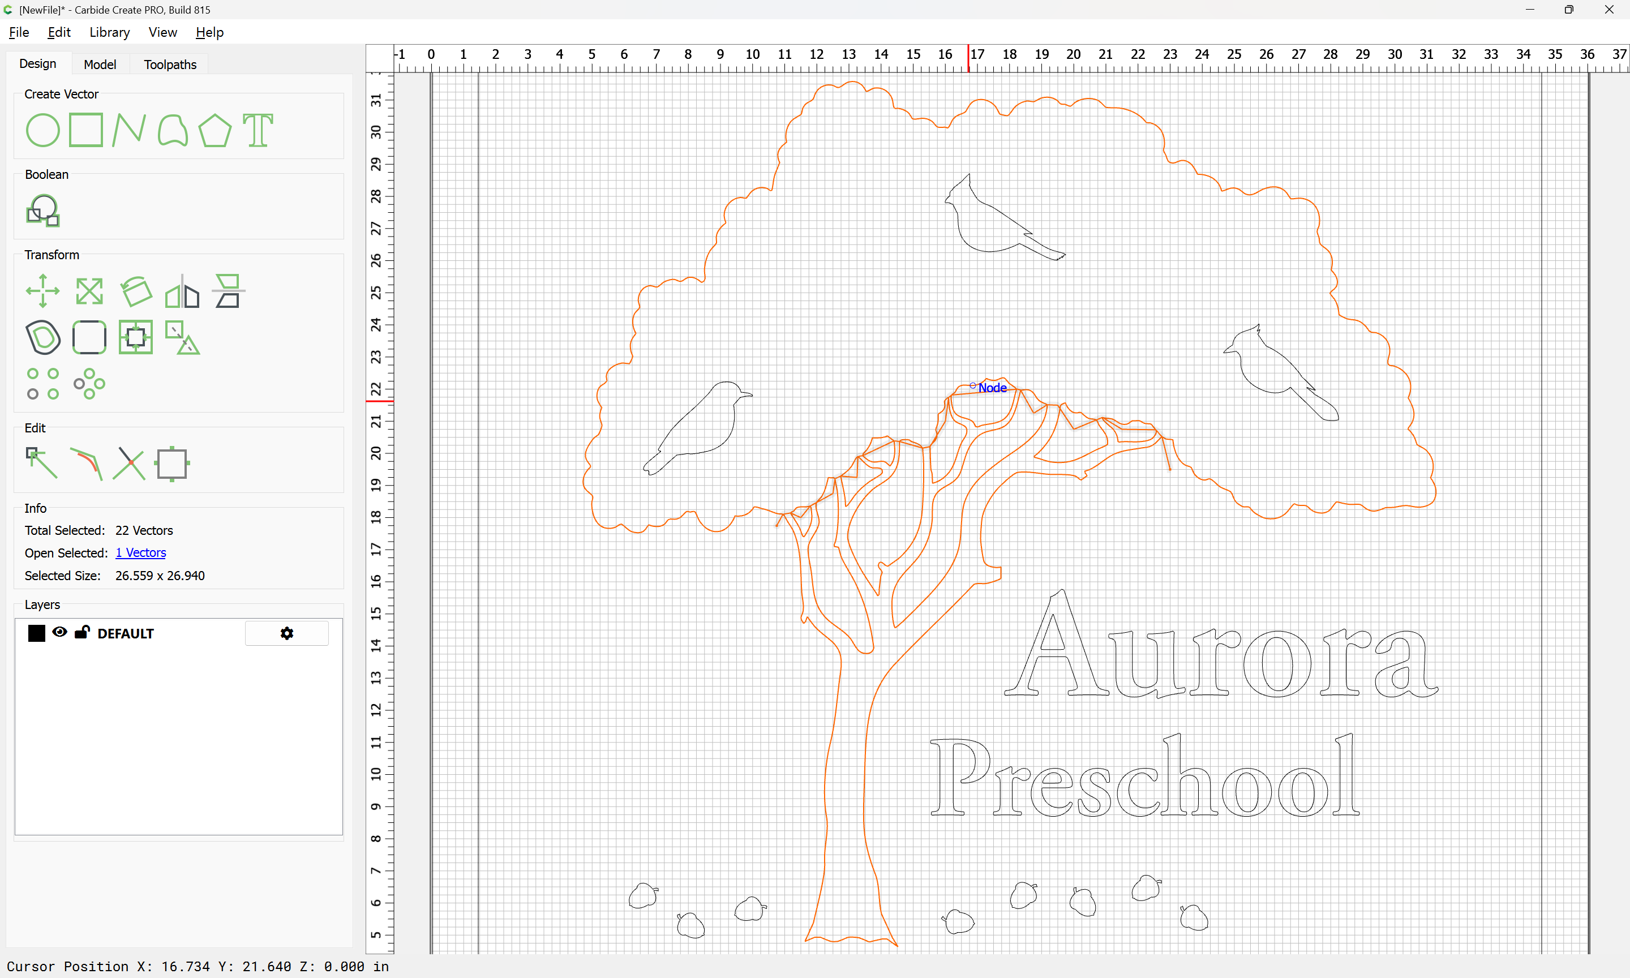Choose the Align transform tool

pyautogui.click(x=229, y=291)
